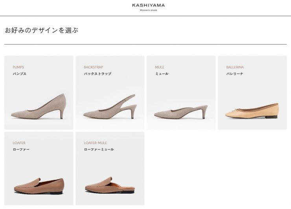Click the LOAFER English label
The image size is (291, 209).
(x=19, y=143)
